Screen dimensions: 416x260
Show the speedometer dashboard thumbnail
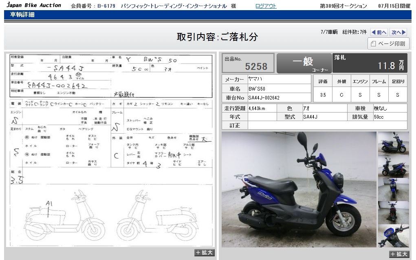[x=393, y=236]
